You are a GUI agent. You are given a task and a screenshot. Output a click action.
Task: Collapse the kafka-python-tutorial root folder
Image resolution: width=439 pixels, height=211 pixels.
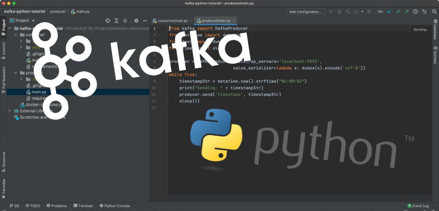(10, 28)
